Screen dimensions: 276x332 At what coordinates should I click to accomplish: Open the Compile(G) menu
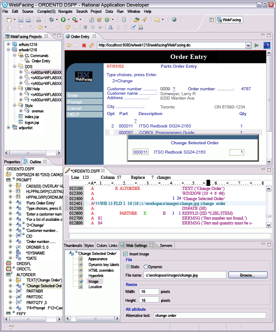[x=46, y=12]
